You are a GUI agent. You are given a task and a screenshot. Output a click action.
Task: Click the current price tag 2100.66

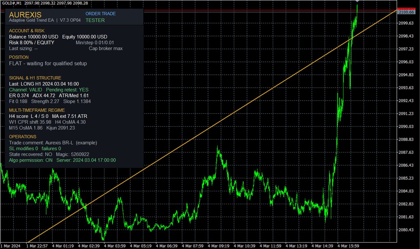pyautogui.click(x=406, y=12)
